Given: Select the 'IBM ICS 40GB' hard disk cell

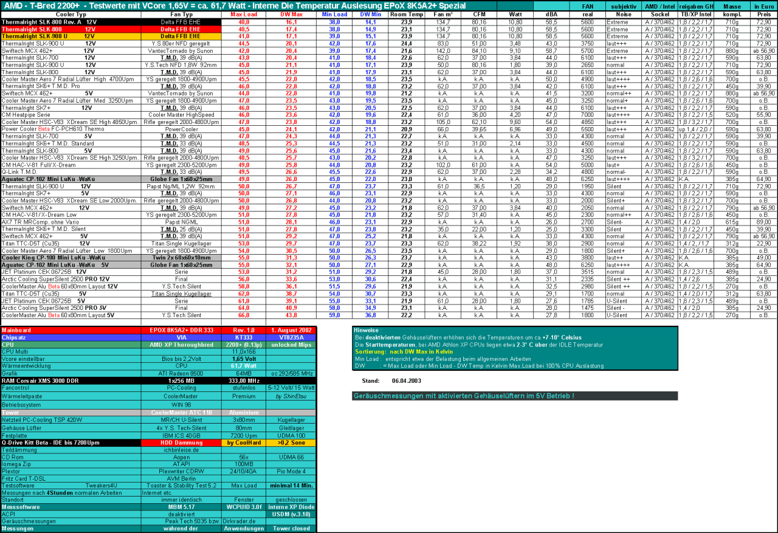Looking at the screenshot, I should click(x=181, y=435).
